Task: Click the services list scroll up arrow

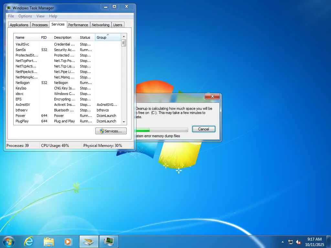Action: (x=124, y=37)
